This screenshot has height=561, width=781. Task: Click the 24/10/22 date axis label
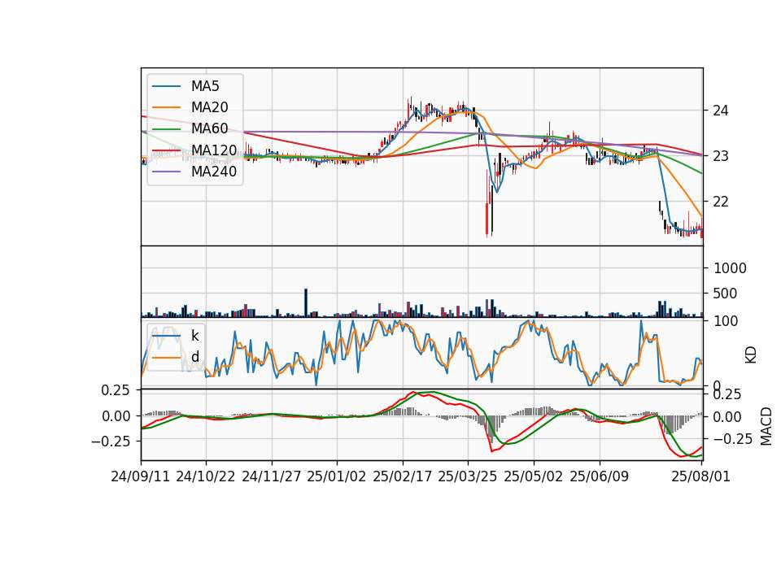click(206, 476)
